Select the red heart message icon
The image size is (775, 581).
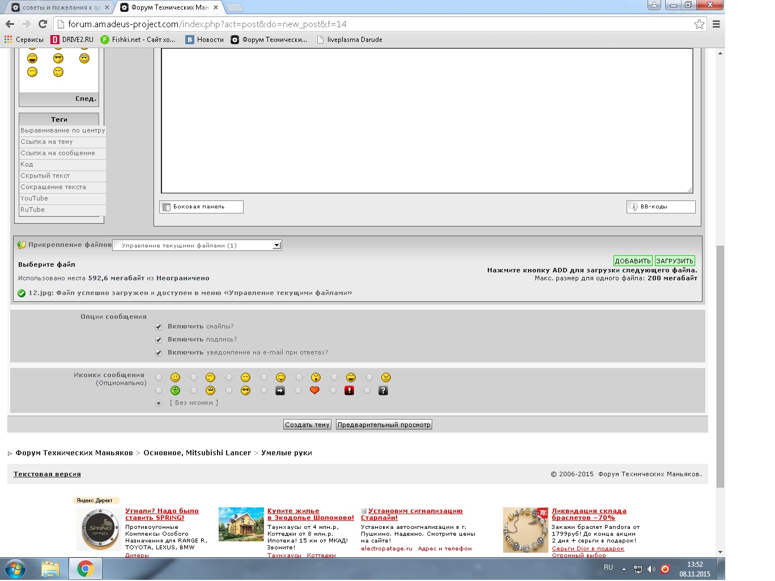[x=298, y=390]
